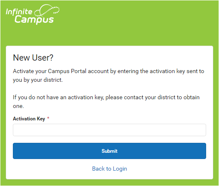The height and width of the screenshot is (186, 219).
Task: Click the 'If you do not have' sentence
Action: [x=106, y=102]
